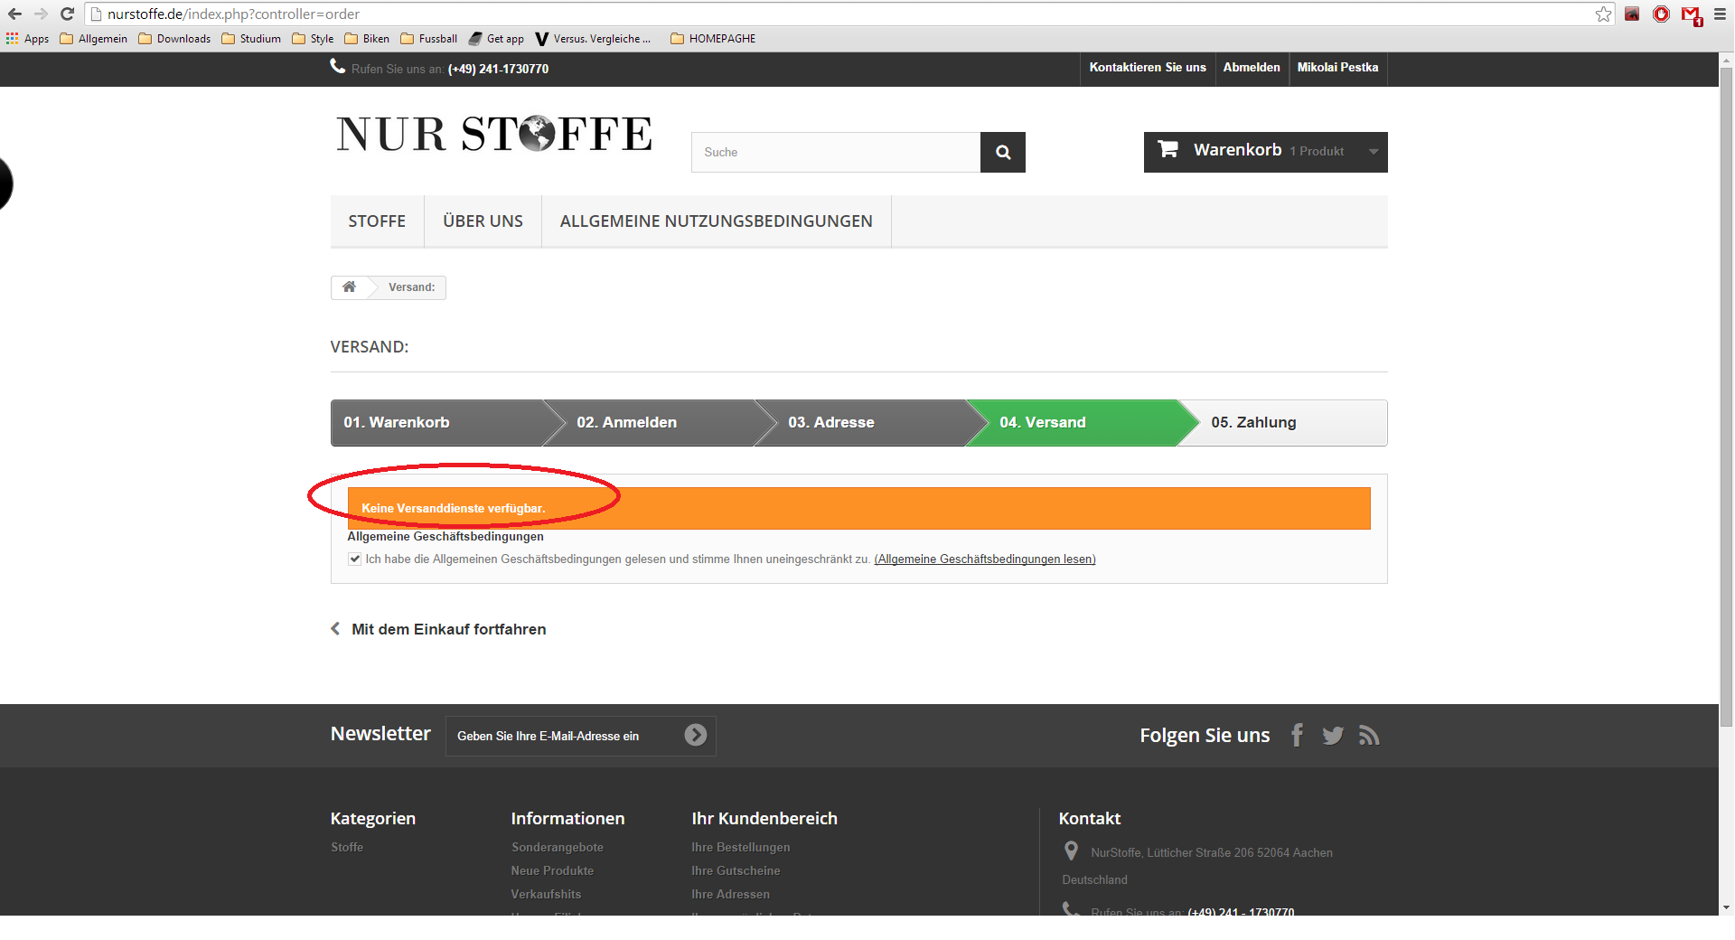Click the Suche search field

click(x=836, y=152)
